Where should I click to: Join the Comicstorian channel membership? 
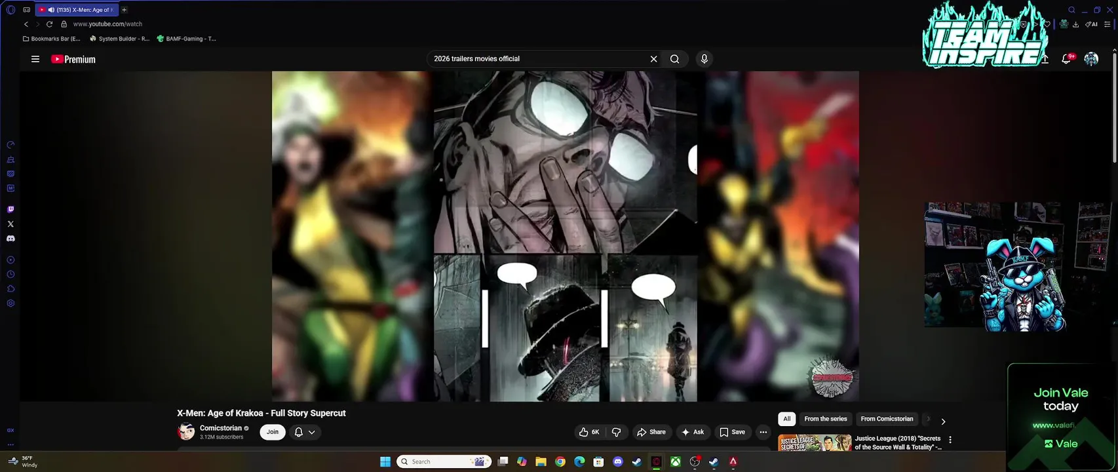273,432
